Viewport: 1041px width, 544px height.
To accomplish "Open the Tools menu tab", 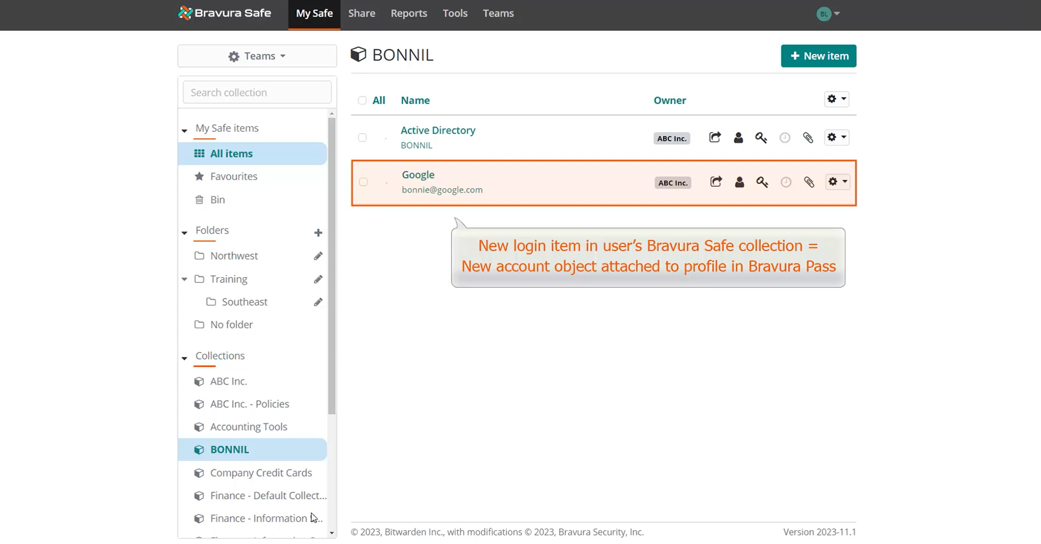I will [455, 13].
